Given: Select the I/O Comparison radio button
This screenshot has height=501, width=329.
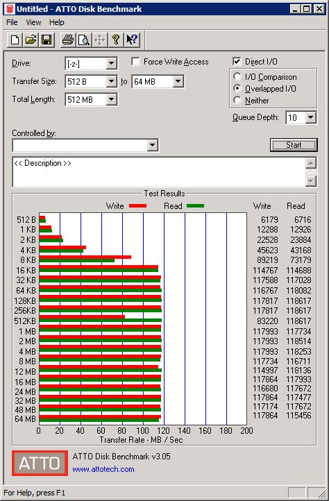Looking at the screenshot, I should tap(237, 77).
